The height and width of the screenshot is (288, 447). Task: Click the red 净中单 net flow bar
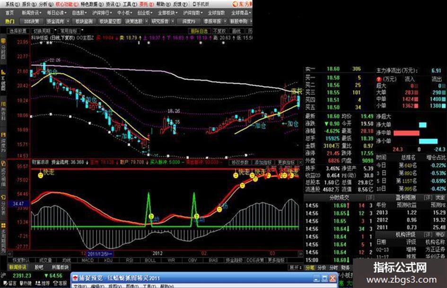tap(406, 133)
